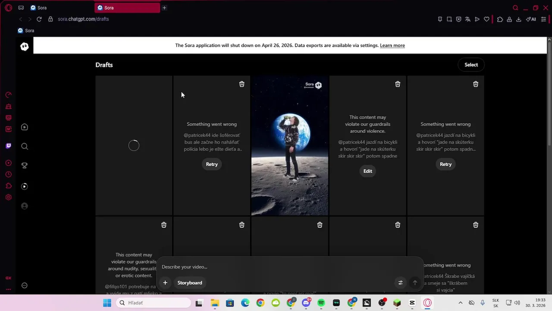
Task: Follow the Learn more link in banner
Action: (x=392, y=45)
